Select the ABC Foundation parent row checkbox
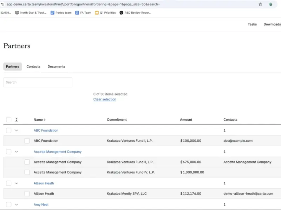This screenshot has width=281, height=210. coord(8,130)
